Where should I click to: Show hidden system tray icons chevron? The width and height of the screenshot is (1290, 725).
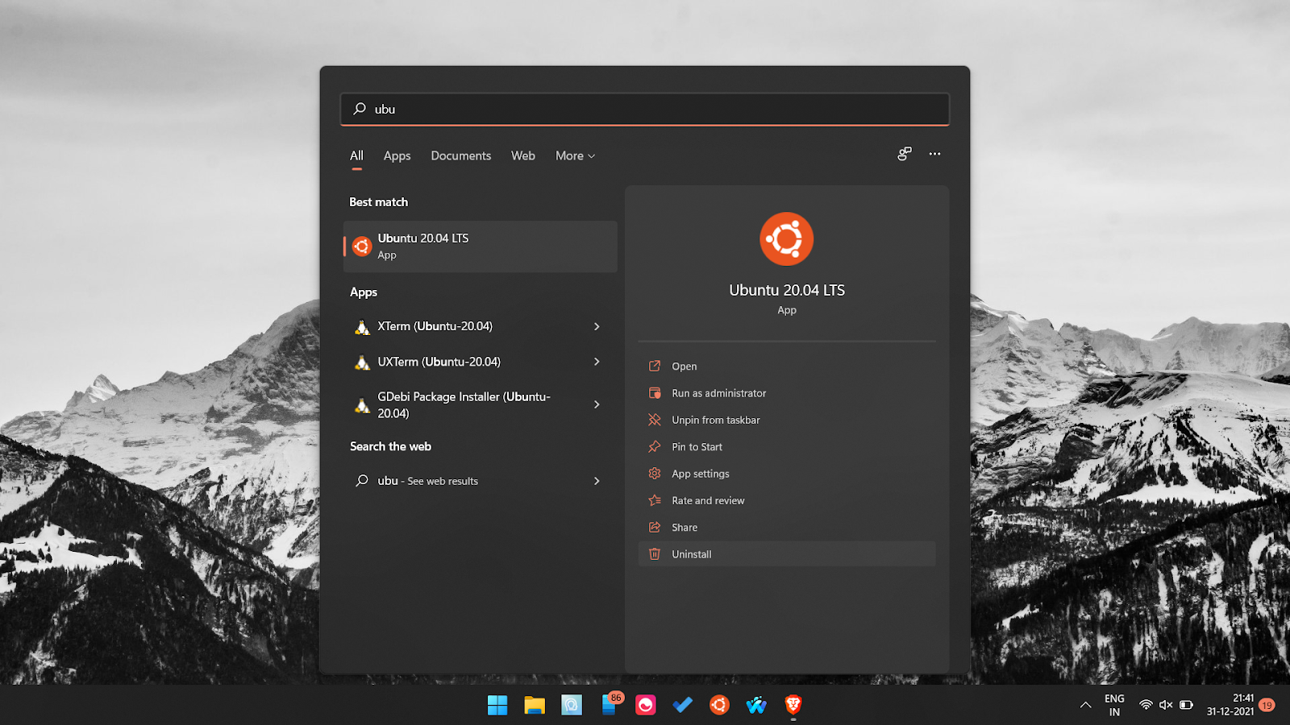1086,705
